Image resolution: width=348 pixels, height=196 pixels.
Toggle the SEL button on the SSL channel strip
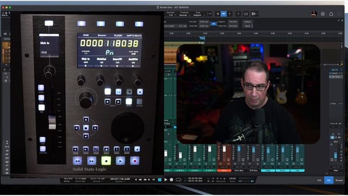41,108
